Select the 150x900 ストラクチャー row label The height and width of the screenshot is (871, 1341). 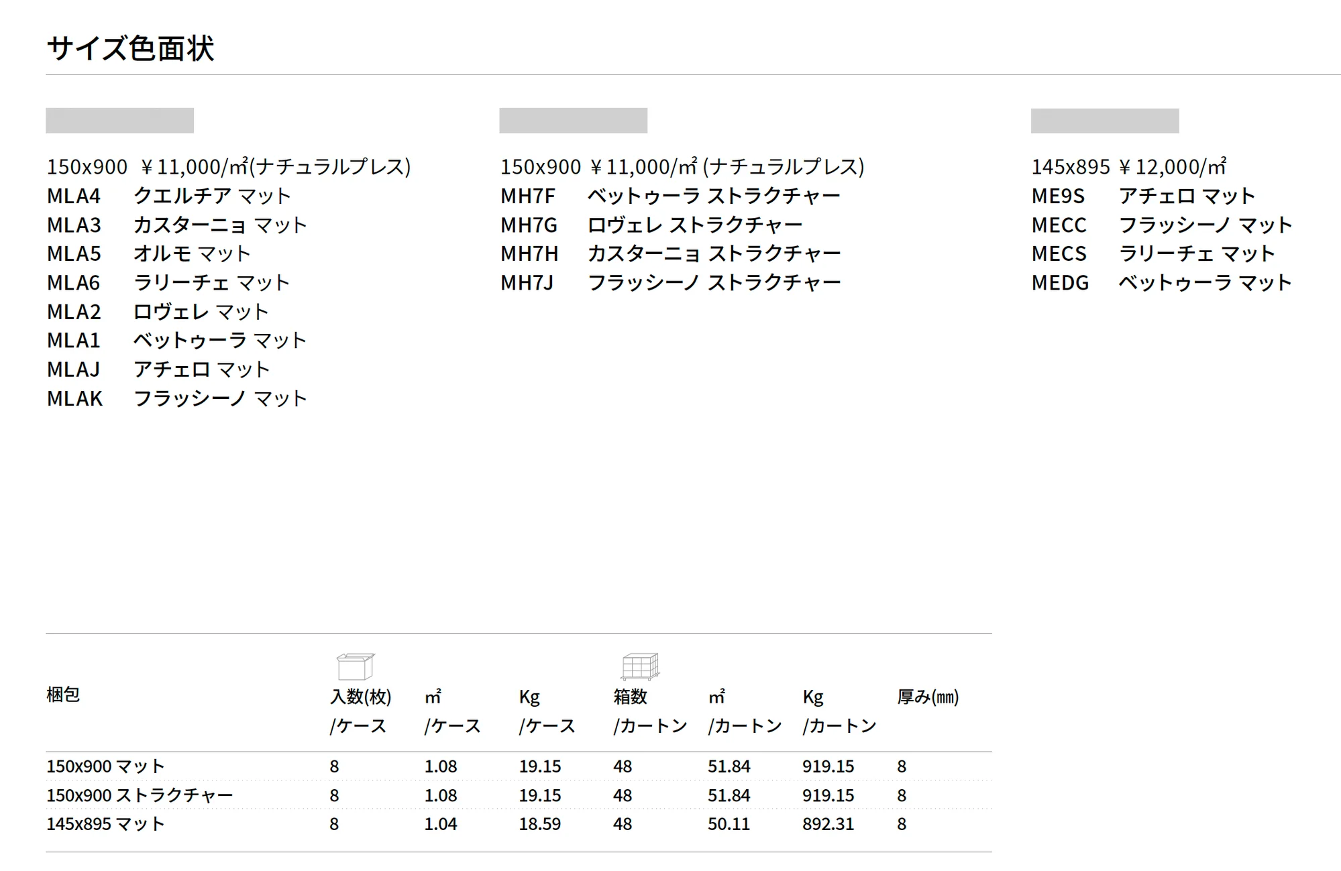tap(140, 795)
